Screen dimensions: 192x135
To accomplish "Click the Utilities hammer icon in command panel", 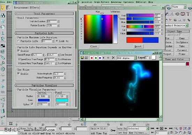I will (188, 14).
